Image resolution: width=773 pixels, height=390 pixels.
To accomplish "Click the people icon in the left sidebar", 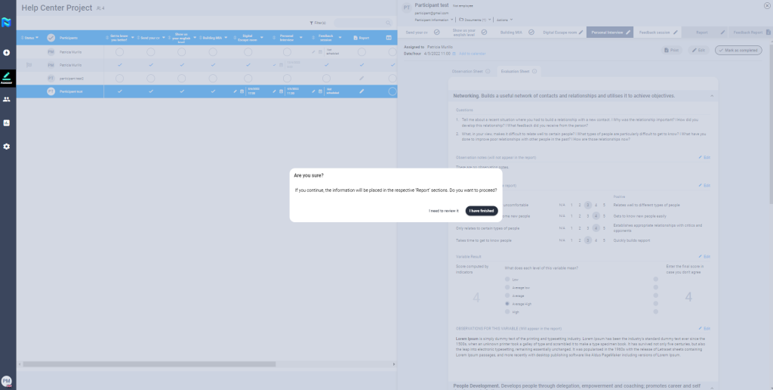I will tap(7, 99).
